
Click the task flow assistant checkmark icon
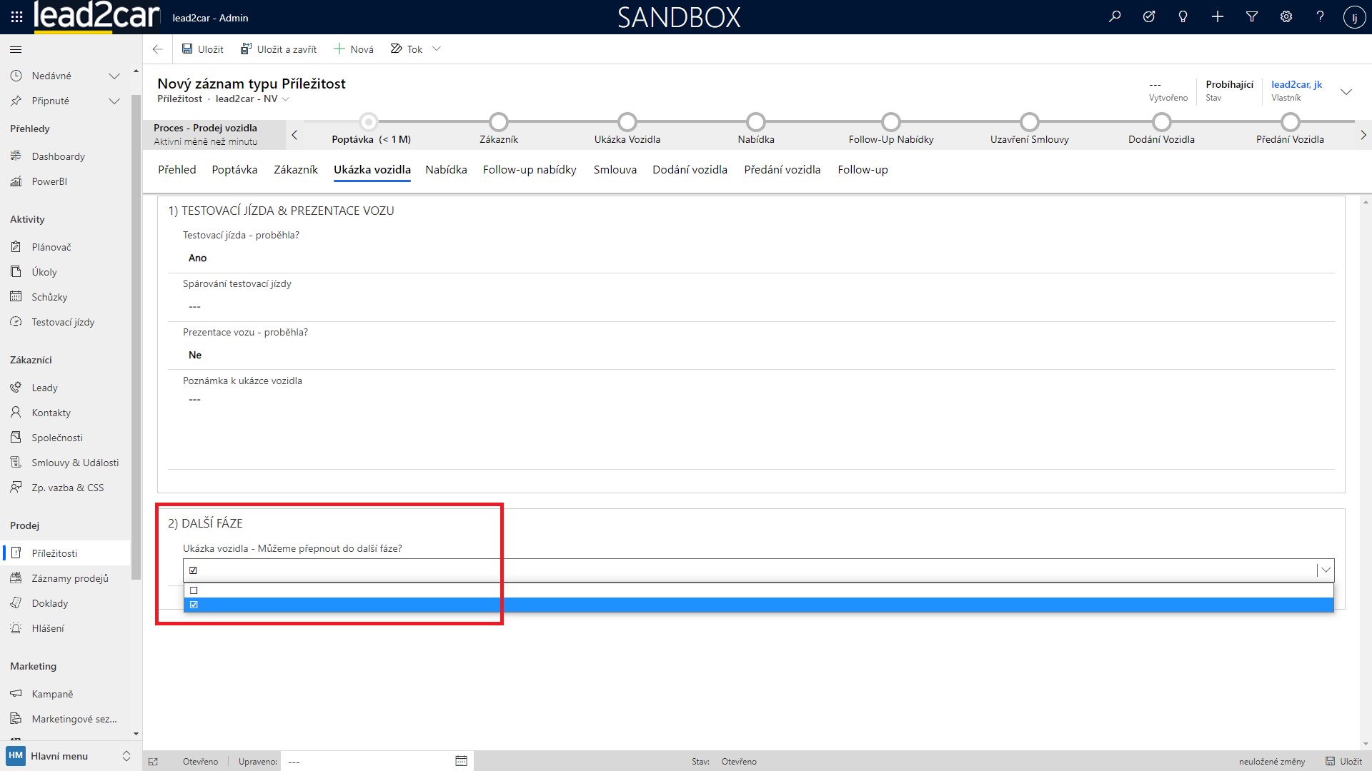pyautogui.click(x=1149, y=16)
